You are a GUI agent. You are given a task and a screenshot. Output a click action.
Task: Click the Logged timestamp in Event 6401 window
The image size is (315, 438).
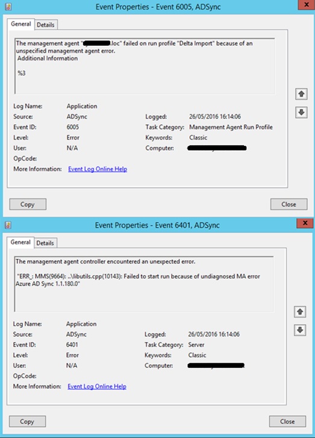pos(214,334)
